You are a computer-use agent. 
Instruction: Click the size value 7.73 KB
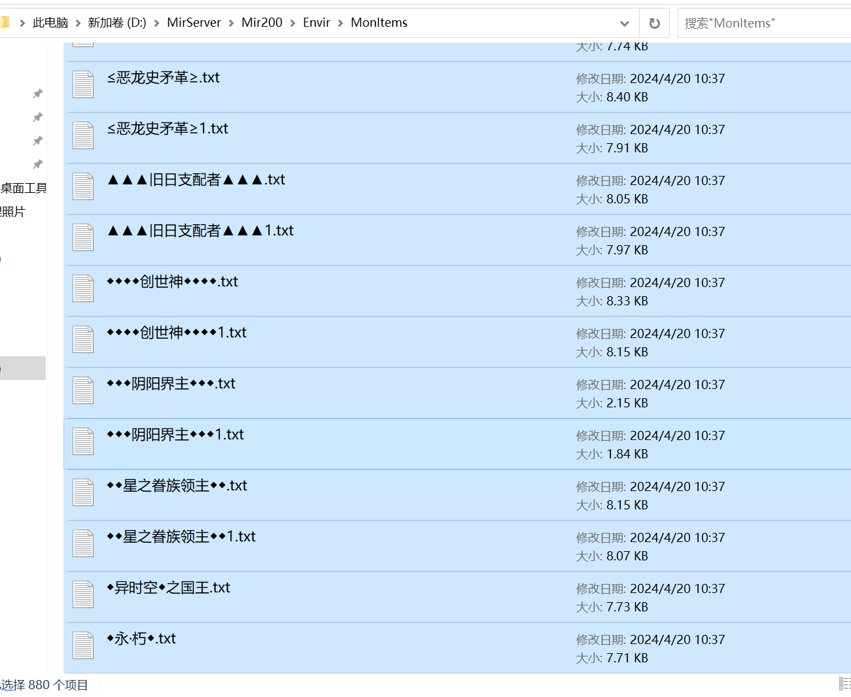pos(627,607)
